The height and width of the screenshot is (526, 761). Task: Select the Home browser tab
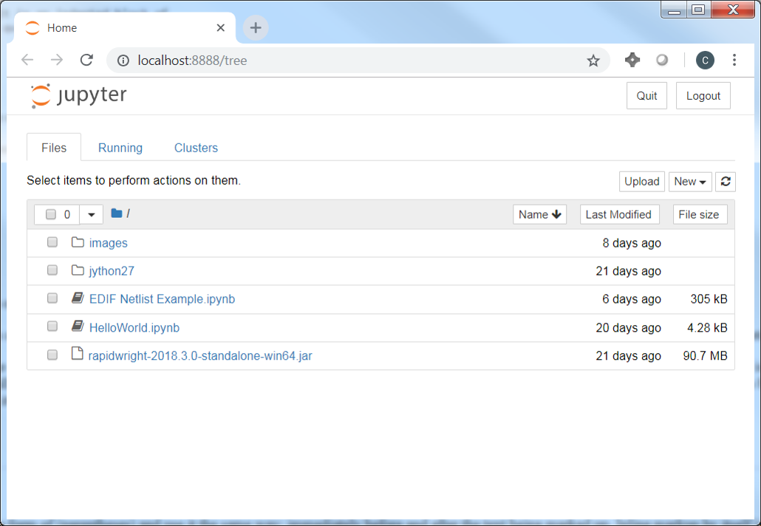[x=125, y=27]
